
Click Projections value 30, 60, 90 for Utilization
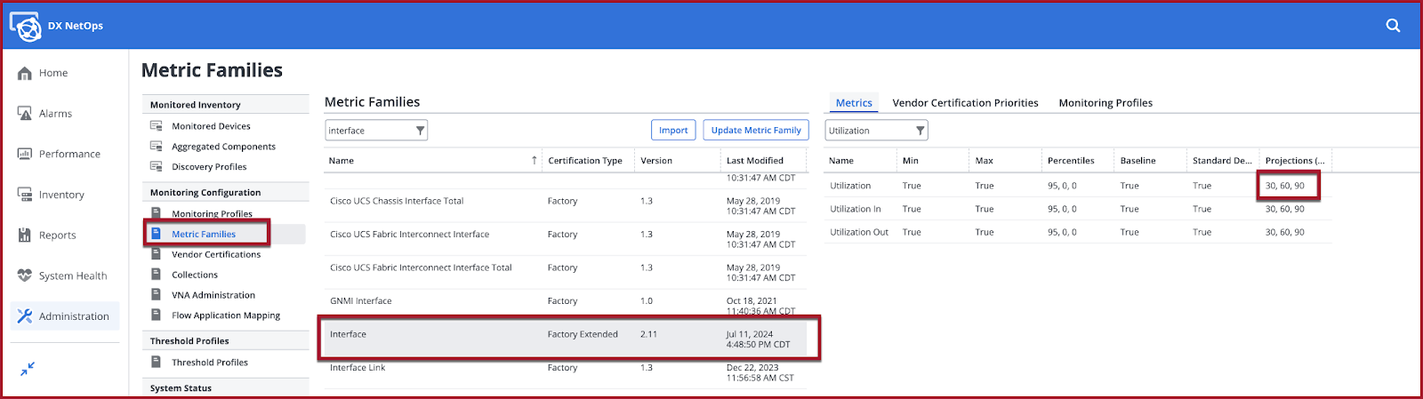(x=1285, y=186)
